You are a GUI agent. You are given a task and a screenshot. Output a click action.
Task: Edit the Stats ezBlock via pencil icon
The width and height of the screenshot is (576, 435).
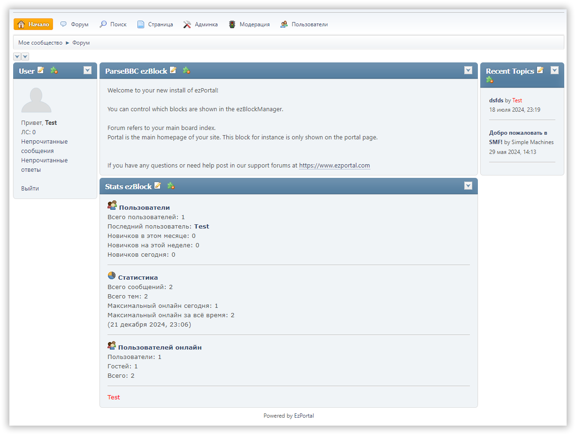coord(158,186)
